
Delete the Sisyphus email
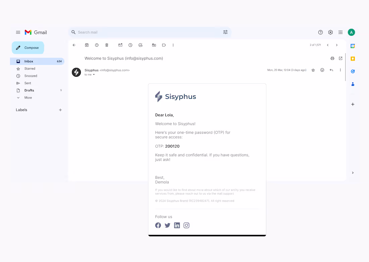(107, 45)
